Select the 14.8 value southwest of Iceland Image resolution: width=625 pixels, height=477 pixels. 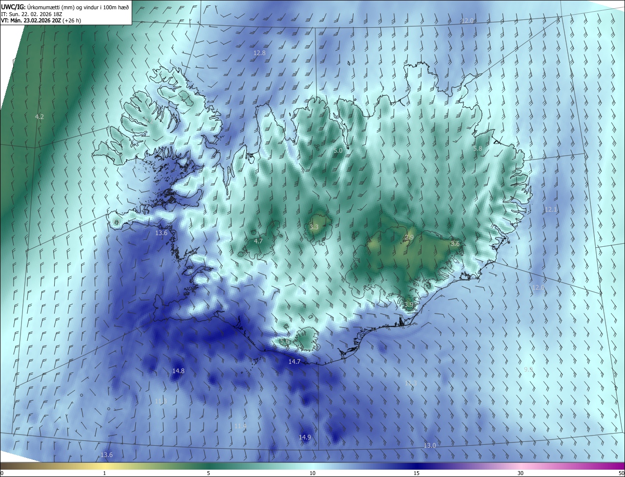(x=178, y=371)
